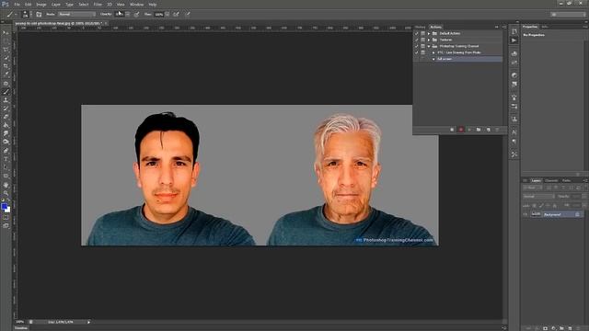The height and width of the screenshot is (331, 589).
Task: Expand the PTC Line Drawing From Photo action
Action: point(433,52)
